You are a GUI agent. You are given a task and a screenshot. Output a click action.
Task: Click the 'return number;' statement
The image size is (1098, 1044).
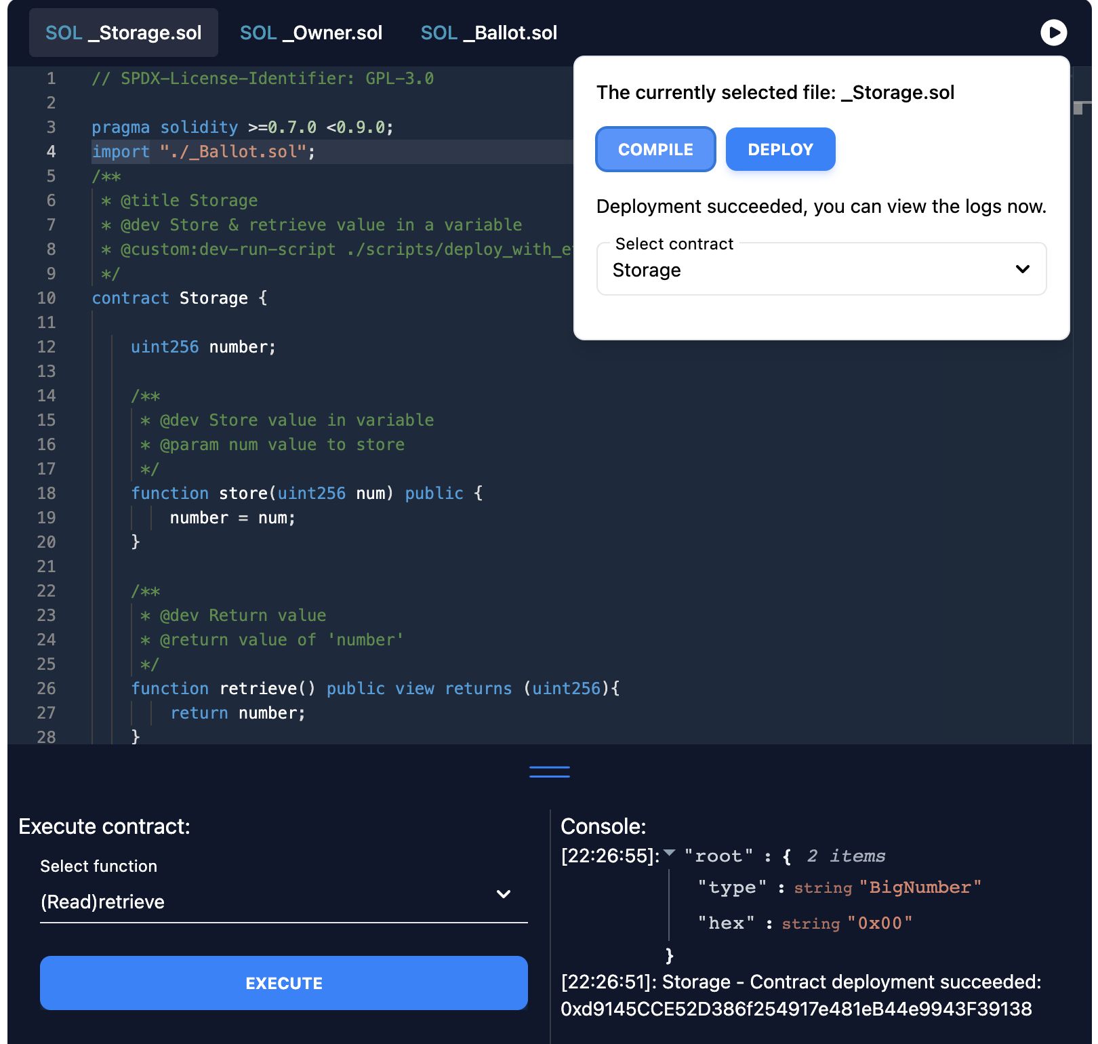[238, 713]
